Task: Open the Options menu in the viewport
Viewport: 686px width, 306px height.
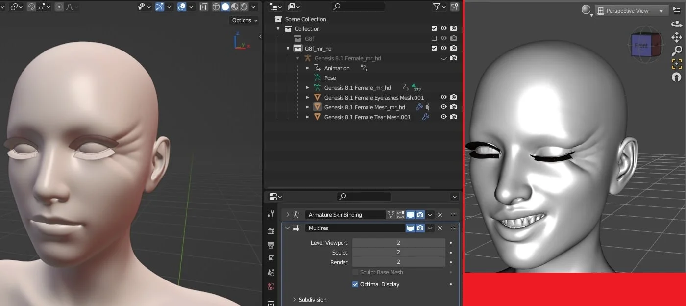Action: (244, 20)
